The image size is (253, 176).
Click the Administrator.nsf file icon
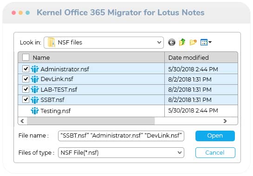(35, 69)
